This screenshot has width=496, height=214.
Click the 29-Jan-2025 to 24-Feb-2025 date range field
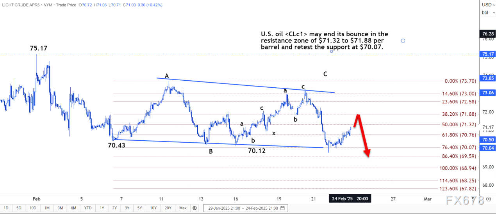click(x=246, y=208)
